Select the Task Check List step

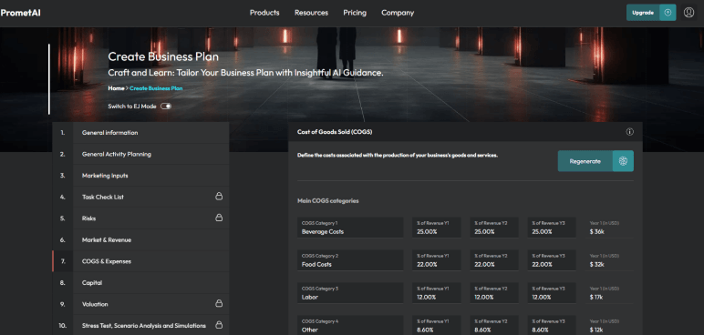tap(140, 197)
